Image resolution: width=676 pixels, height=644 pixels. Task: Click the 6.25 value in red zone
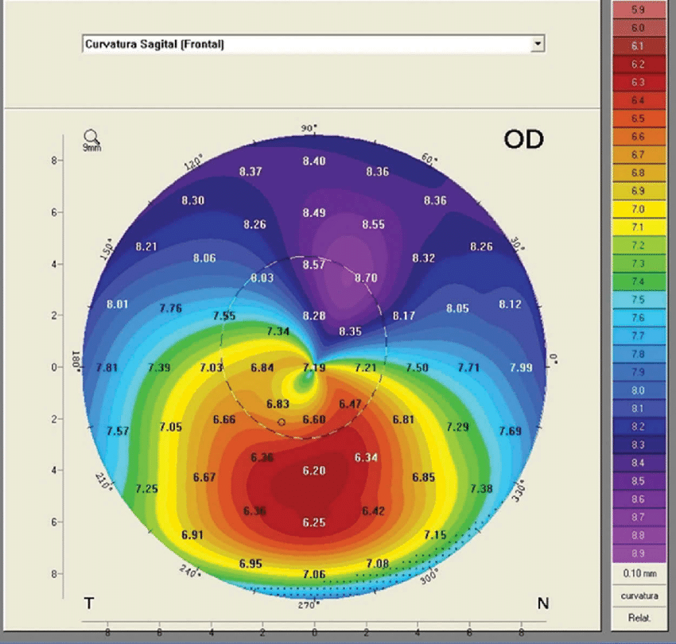click(x=314, y=522)
